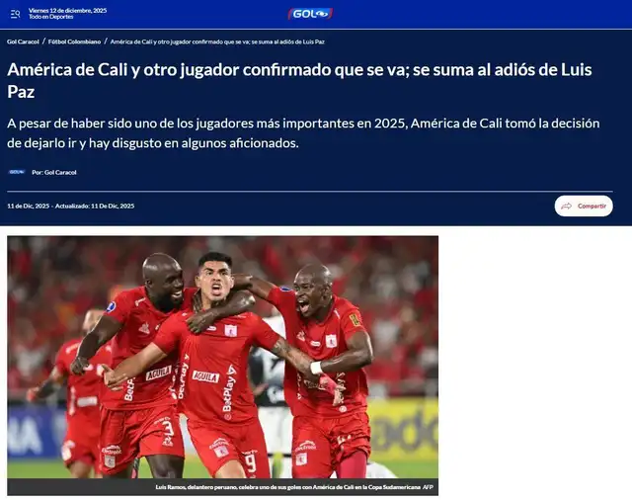Click the GOL Caracol header logo
Viewport: 632px width, 500px height.
(x=310, y=14)
